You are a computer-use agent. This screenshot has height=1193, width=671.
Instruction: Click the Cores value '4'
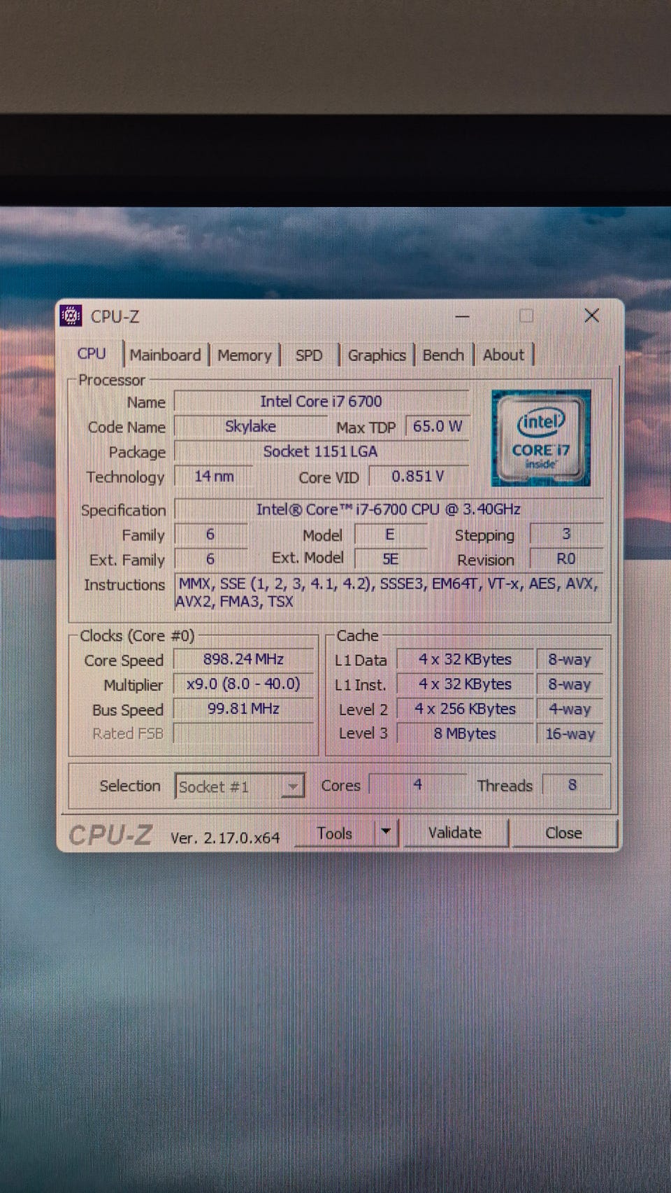point(417,785)
